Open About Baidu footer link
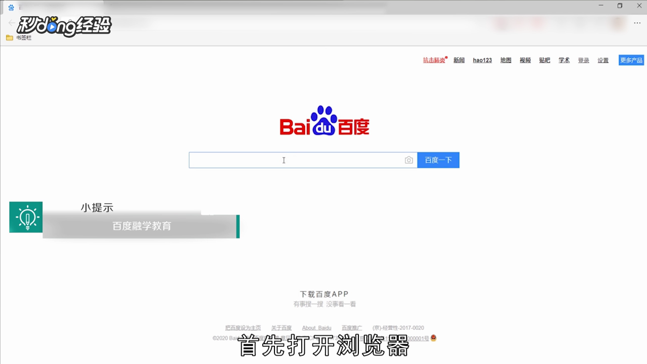This screenshot has height=364, width=647. (317, 328)
